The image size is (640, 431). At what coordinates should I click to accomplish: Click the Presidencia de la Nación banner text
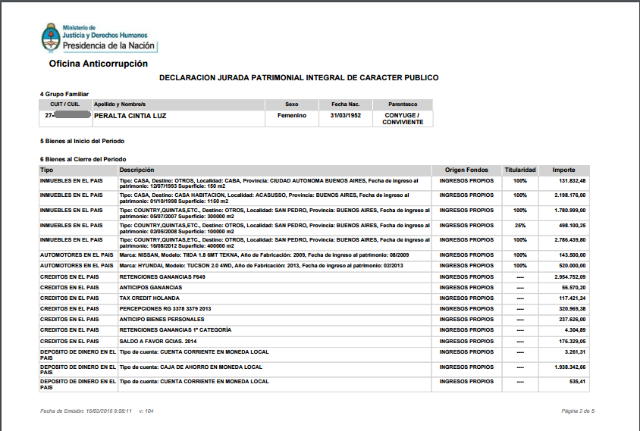(x=109, y=45)
